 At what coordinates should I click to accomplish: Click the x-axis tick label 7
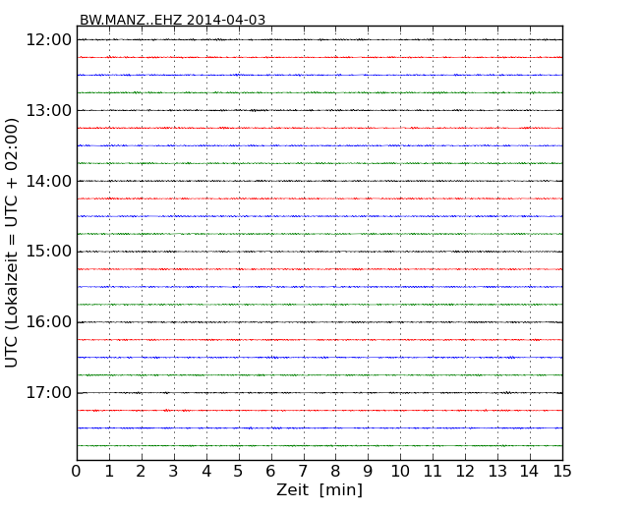click(x=303, y=472)
